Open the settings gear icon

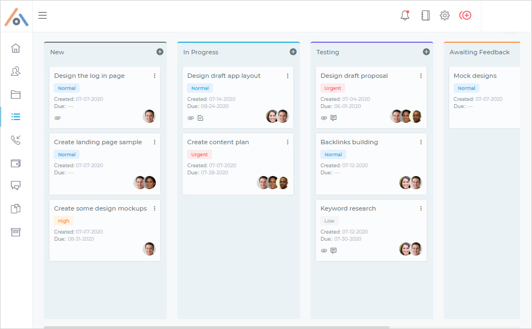[445, 15]
